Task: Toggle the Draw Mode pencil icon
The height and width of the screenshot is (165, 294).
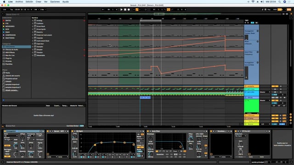Action: [x=262, y=10]
